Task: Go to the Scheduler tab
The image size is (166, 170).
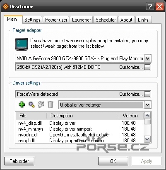Action: pyautogui.click(x=106, y=20)
